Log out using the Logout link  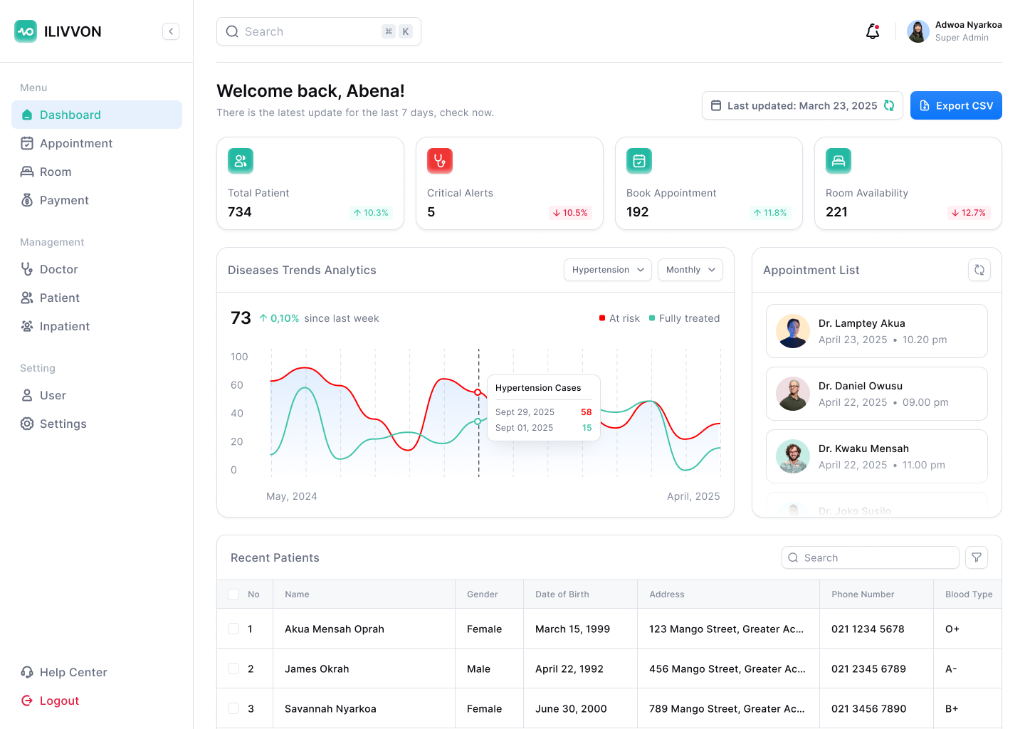(59, 701)
